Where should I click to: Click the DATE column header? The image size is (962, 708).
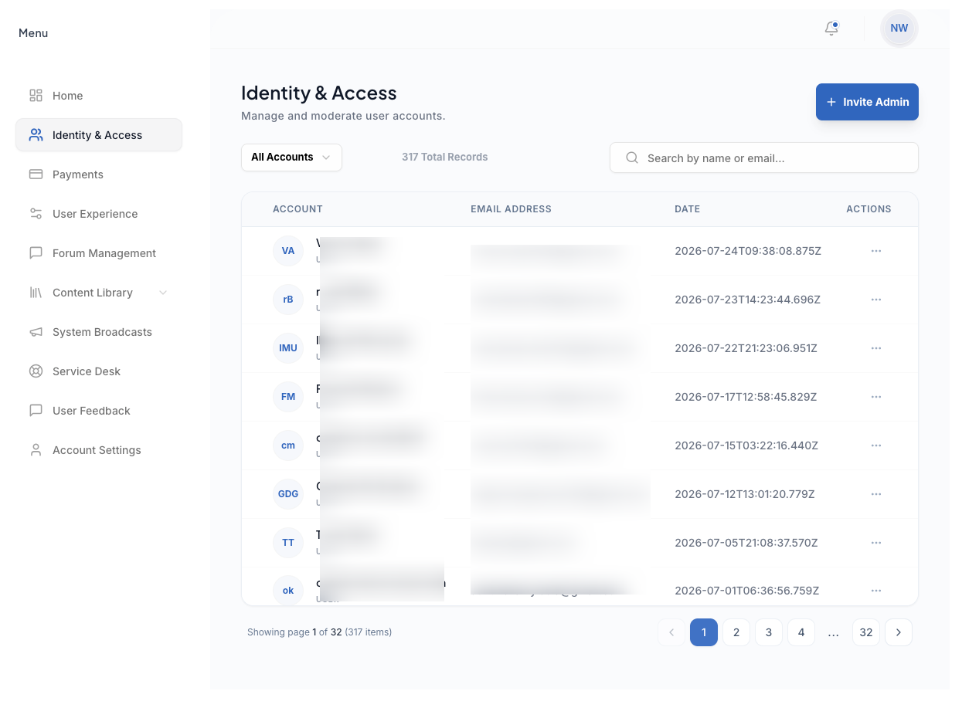tap(687, 209)
